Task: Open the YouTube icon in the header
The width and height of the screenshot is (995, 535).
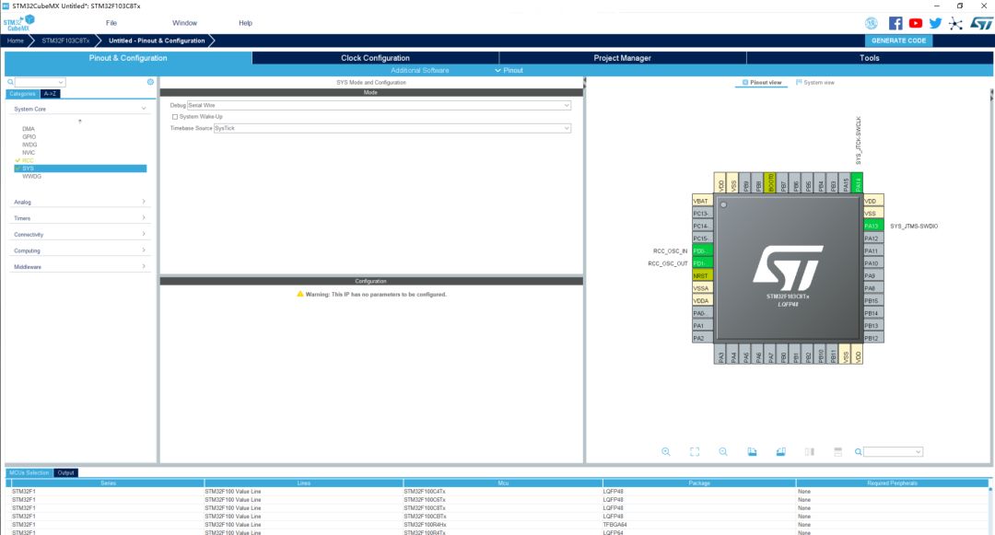Action: (915, 23)
